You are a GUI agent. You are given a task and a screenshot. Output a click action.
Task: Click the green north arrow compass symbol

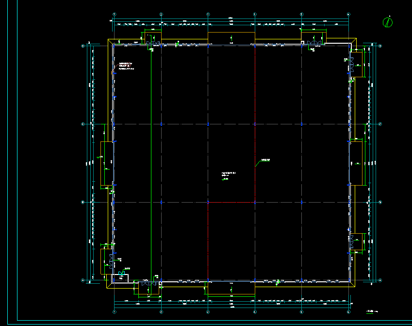coord(388,22)
